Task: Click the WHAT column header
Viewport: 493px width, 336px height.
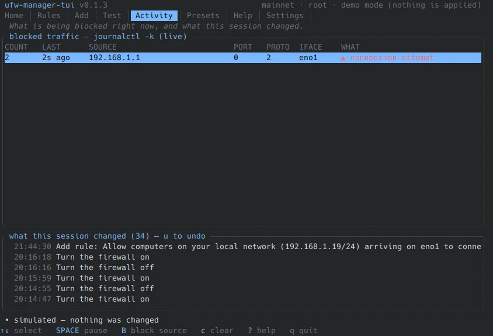Action: (x=350, y=47)
